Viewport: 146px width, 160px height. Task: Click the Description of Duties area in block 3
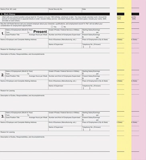(x=55, y=144)
